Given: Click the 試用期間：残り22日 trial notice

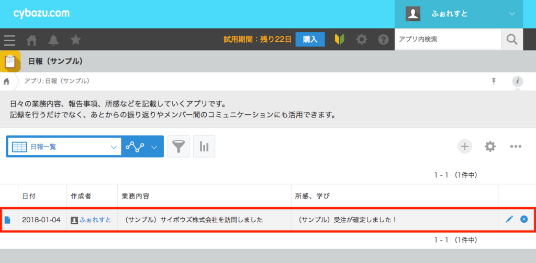Looking at the screenshot, I should 258,40.
